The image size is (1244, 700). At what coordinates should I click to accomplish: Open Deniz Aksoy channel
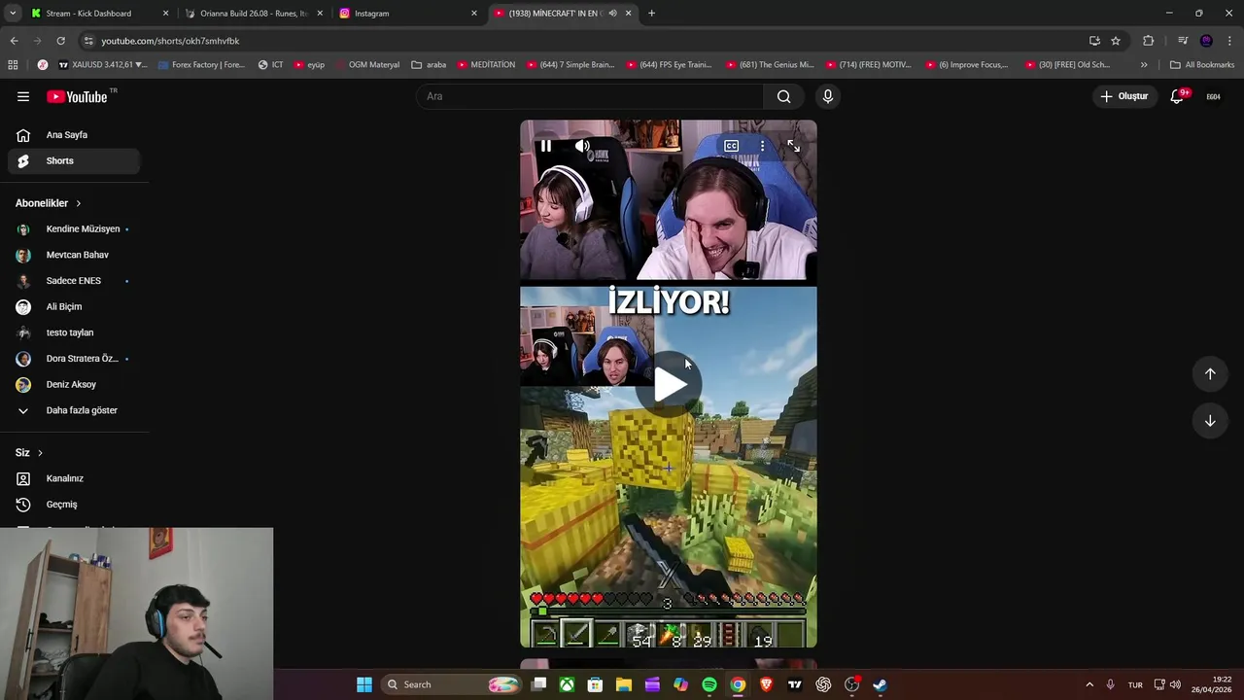(74, 384)
